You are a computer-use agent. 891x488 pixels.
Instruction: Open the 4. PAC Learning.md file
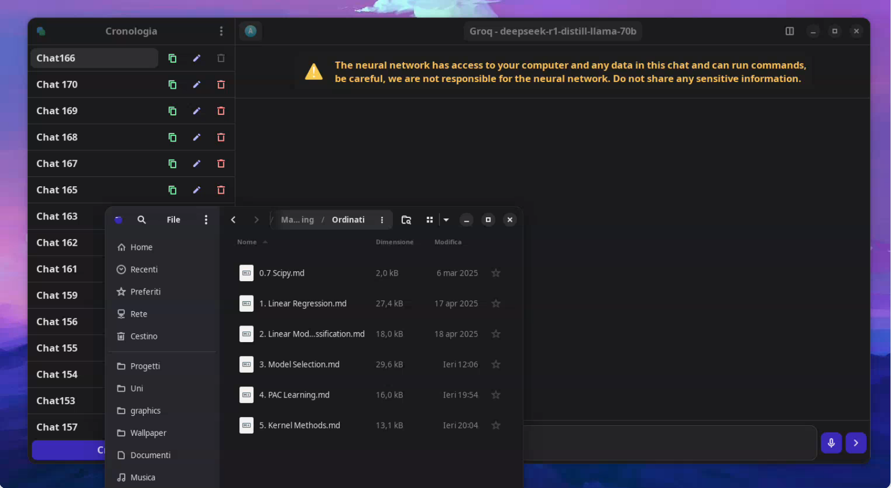[299, 395]
